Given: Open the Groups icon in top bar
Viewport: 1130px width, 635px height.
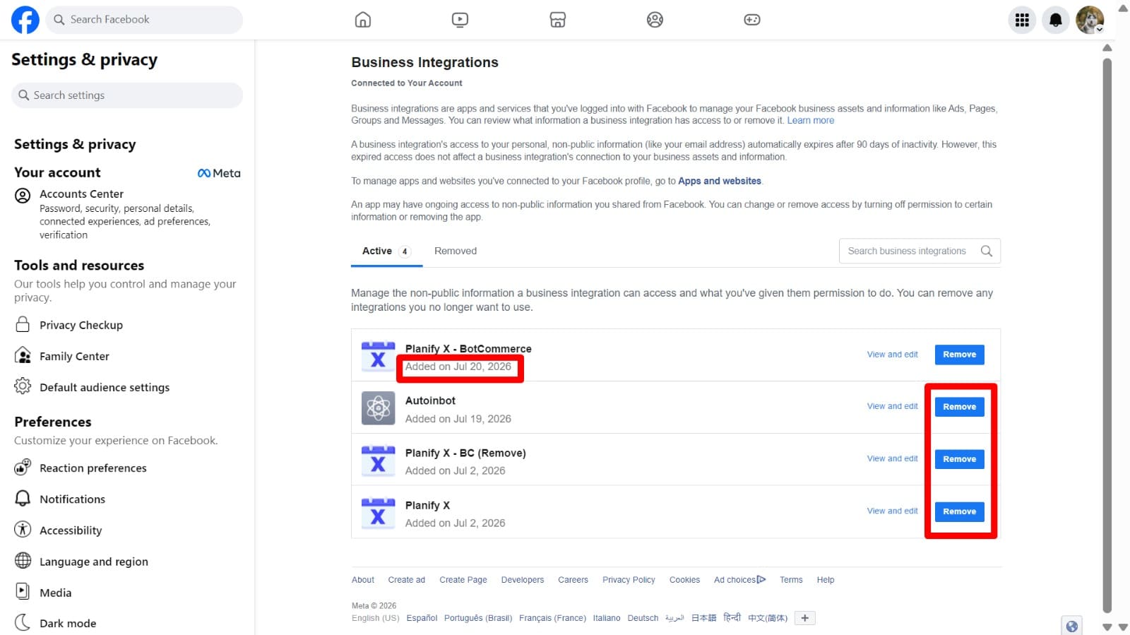Looking at the screenshot, I should [655, 20].
